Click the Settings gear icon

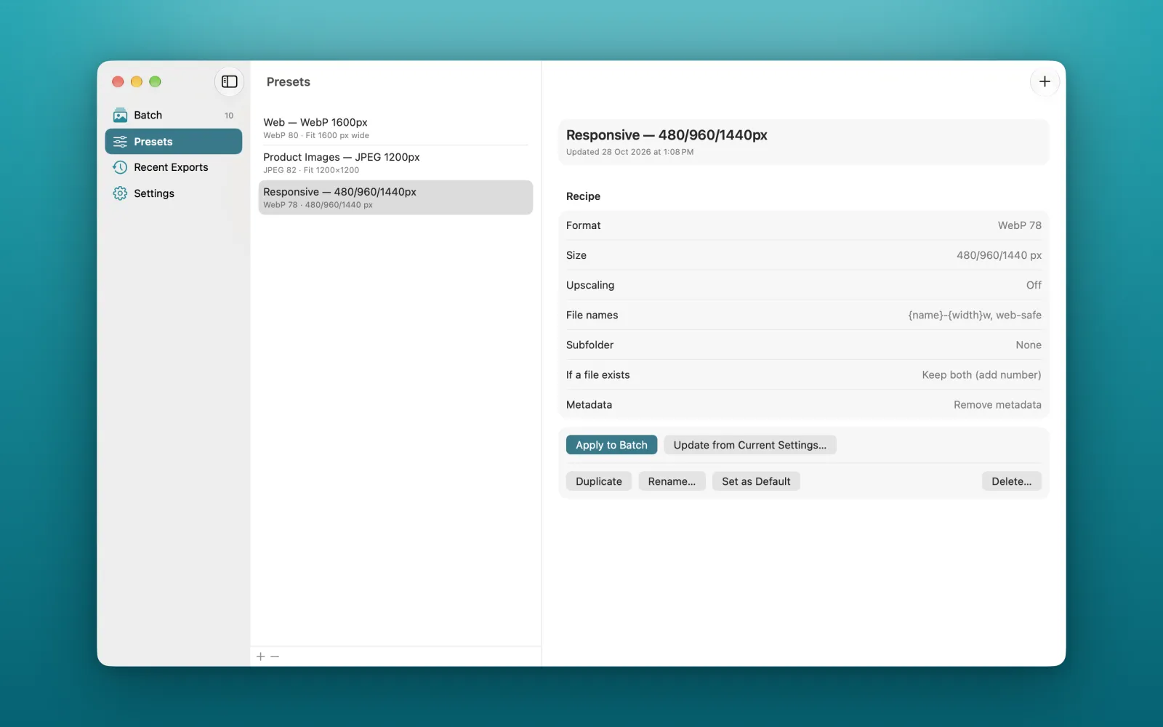pos(120,193)
